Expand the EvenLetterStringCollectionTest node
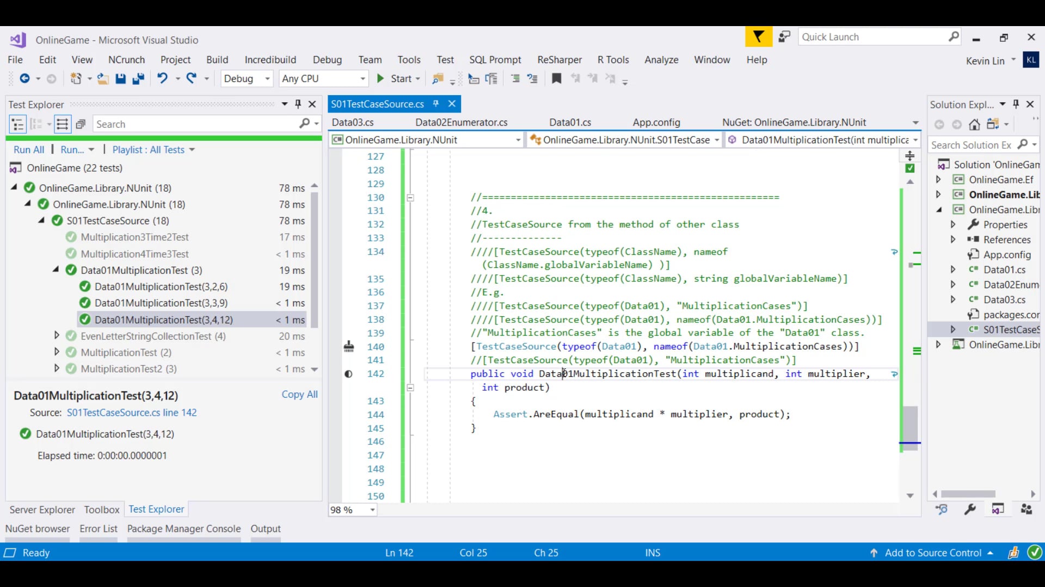 [57, 336]
